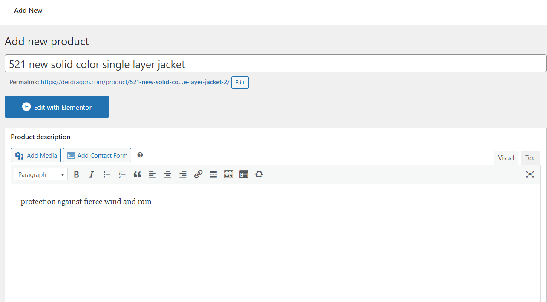Enter distraction-free fullscreen mode
This screenshot has height=302, width=547.
(x=530, y=174)
